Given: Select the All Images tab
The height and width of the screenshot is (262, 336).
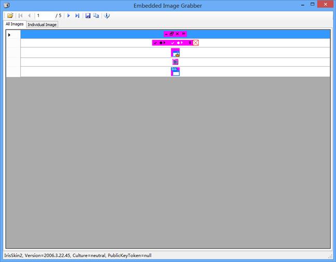Looking at the screenshot, I should point(15,24).
